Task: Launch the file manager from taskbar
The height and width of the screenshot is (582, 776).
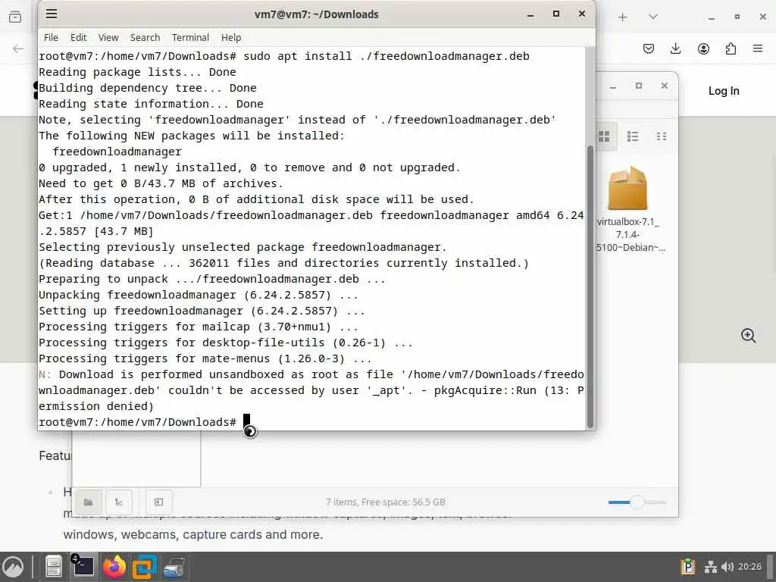Action: (x=54, y=567)
